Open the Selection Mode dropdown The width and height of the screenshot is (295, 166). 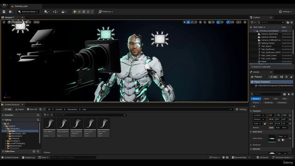point(28,12)
